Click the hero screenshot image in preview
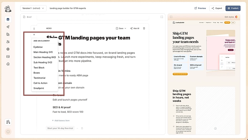Image resolution: width=248 pixels, height=140 pixels. (x=221, y=53)
